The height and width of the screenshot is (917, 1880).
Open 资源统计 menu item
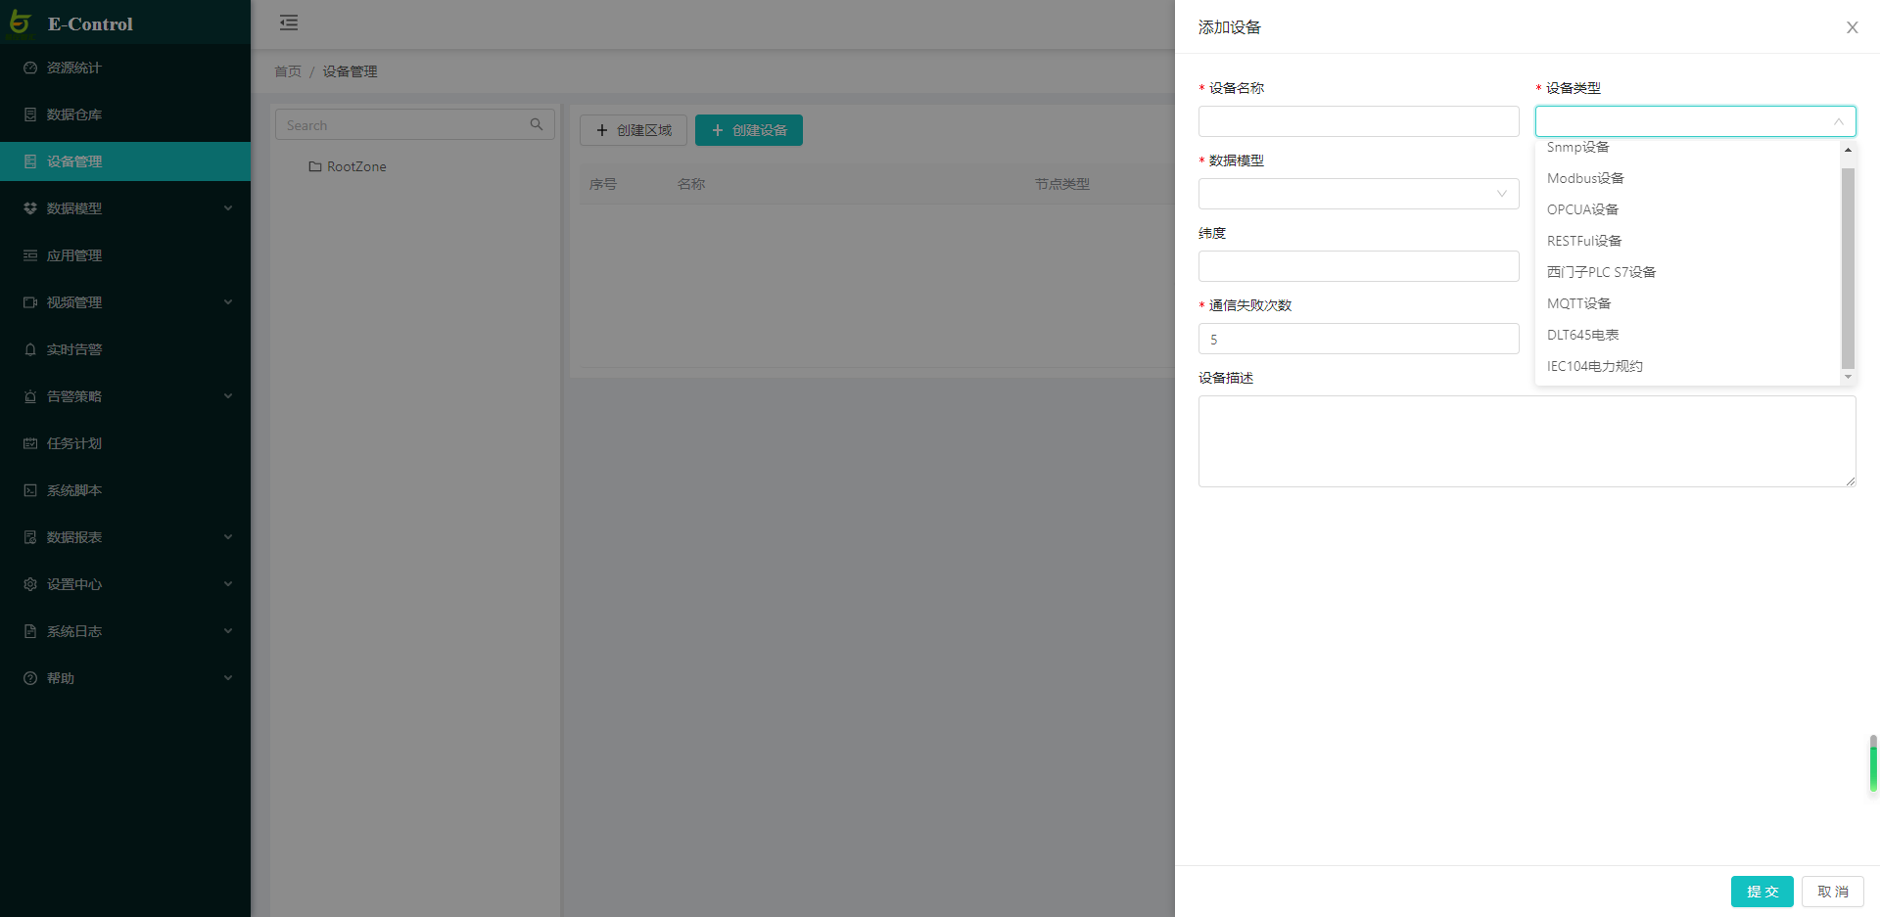(125, 68)
